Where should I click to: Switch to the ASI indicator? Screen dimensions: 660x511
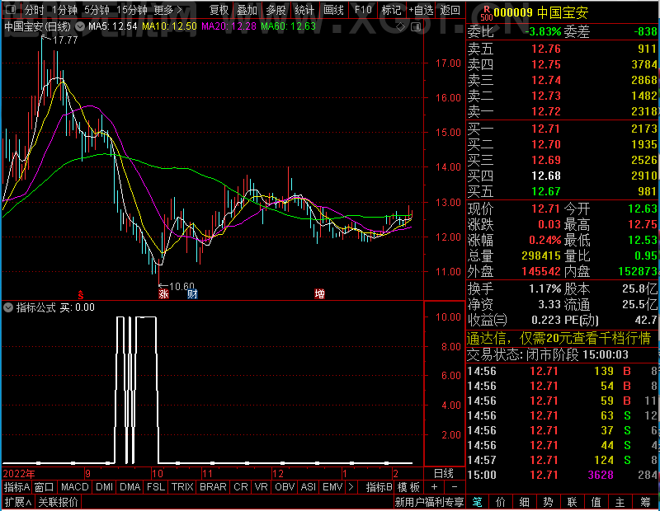[308, 487]
